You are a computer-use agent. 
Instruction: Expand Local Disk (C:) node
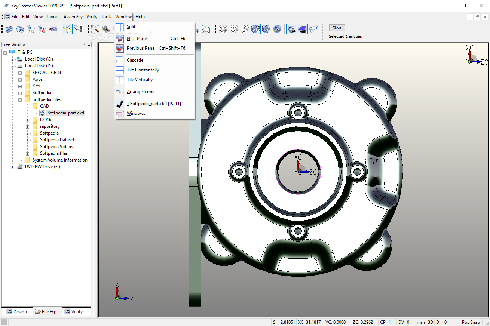point(12,59)
